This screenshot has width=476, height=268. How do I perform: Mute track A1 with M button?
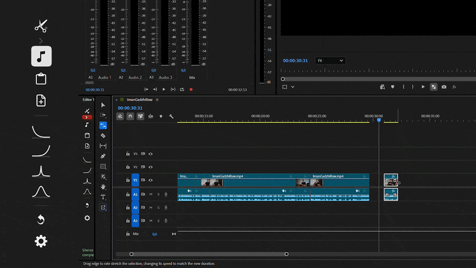coord(151,195)
